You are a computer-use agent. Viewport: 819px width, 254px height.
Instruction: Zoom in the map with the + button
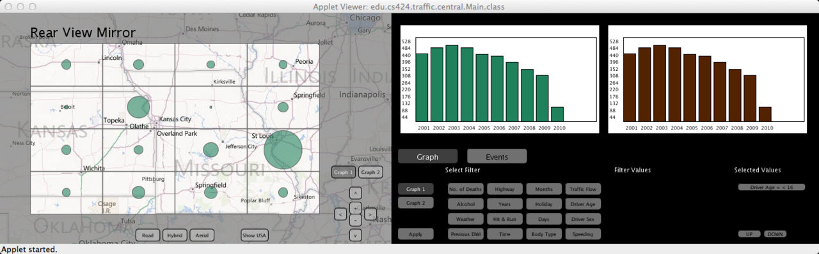(x=356, y=208)
